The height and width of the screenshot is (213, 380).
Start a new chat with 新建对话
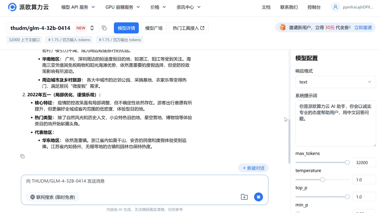point(253,168)
